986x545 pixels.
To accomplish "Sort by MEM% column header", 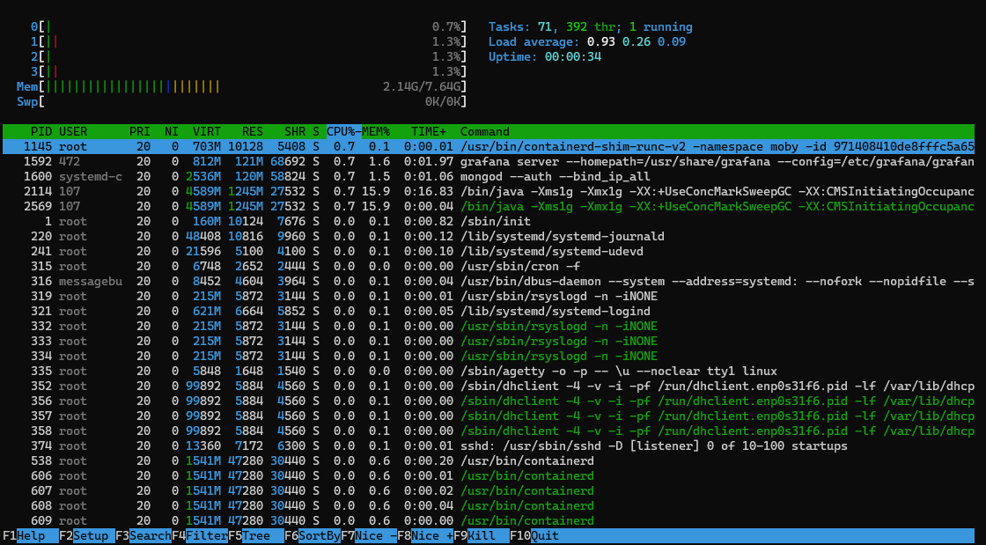I will point(376,131).
